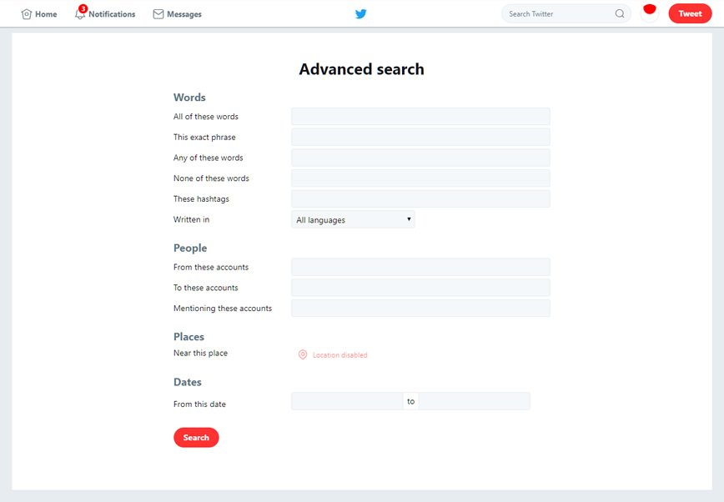The image size is (724, 502).
Task: Open the All languages dropdown
Action: [x=353, y=220]
